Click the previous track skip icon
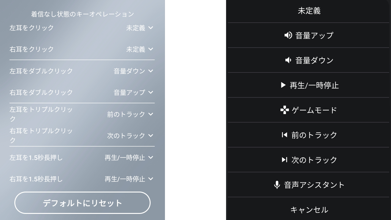391x220 pixels. (x=284, y=135)
